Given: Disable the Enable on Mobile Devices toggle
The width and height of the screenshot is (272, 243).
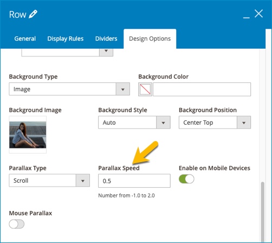Looking at the screenshot, I should [186, 179].
